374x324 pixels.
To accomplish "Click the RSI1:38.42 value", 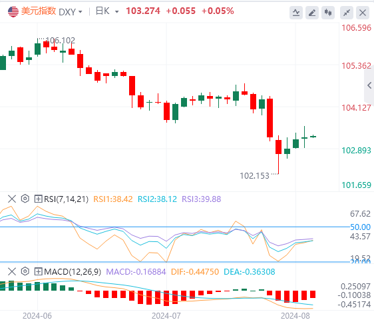I will pos(113,199).
